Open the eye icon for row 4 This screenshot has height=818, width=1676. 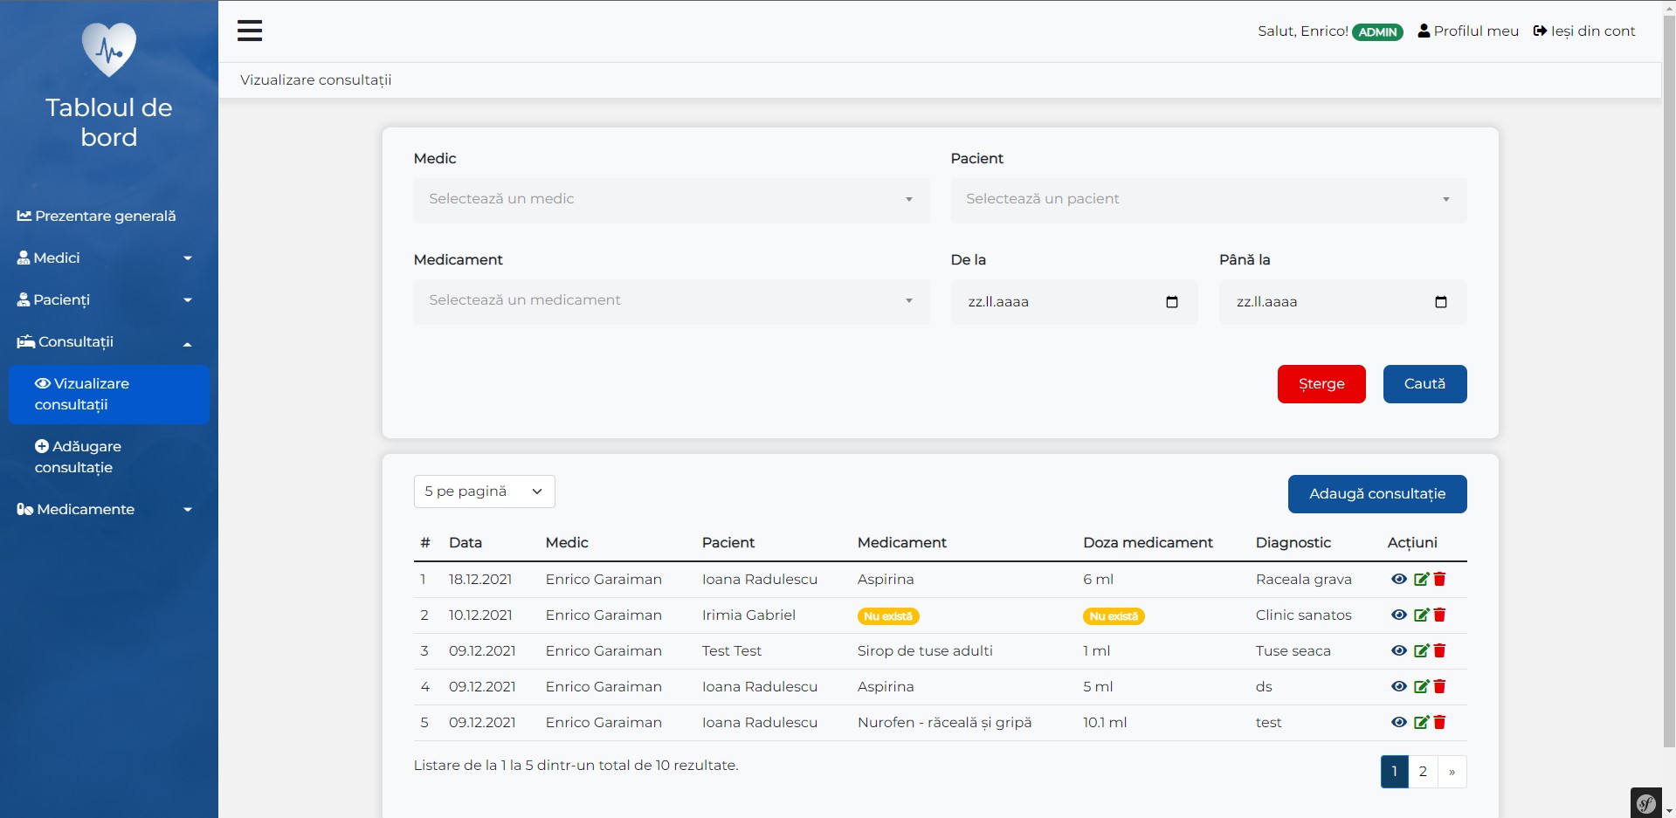[1398, 687]
